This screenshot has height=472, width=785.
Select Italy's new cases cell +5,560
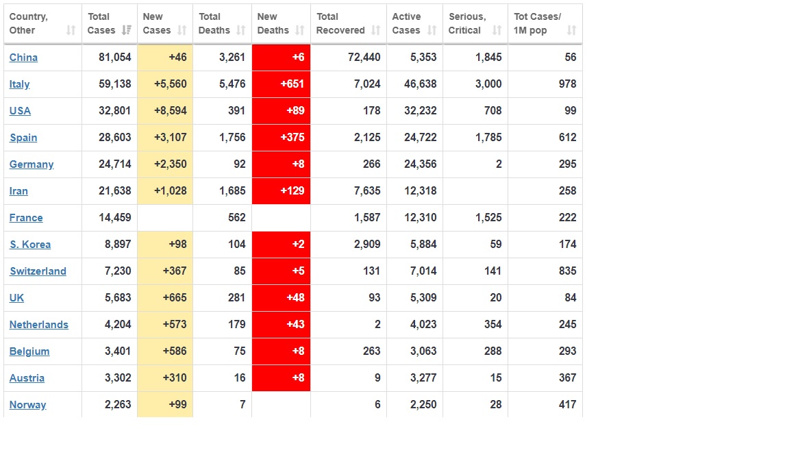coord(165,84)
